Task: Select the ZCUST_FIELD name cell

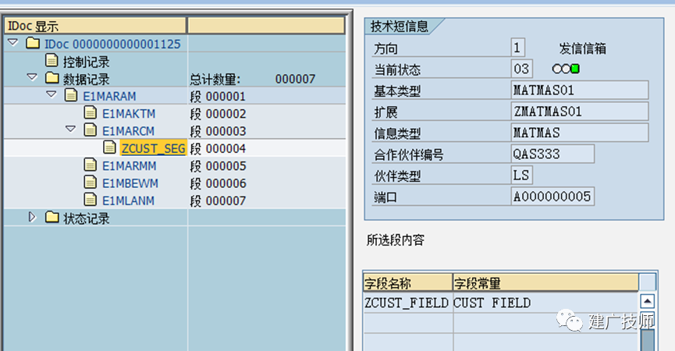Action: coord(407,303)
